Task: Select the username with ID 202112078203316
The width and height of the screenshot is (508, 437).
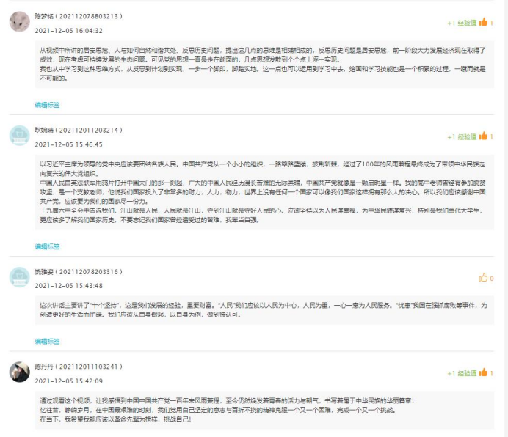Action: 79,271
